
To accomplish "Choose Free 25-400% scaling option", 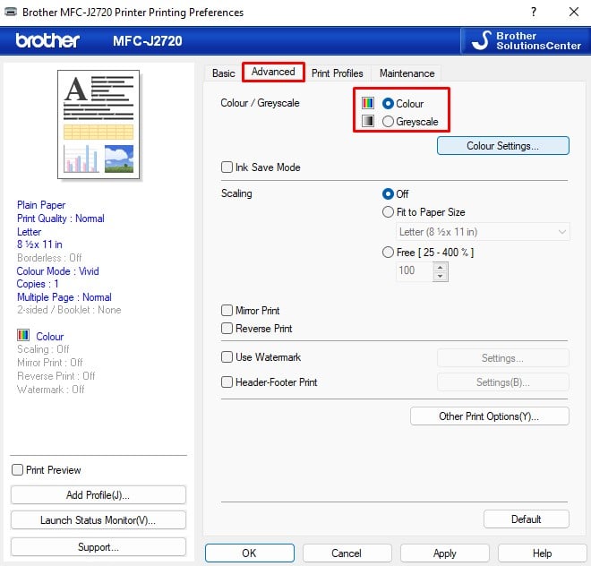I will (x=388, y=252).
